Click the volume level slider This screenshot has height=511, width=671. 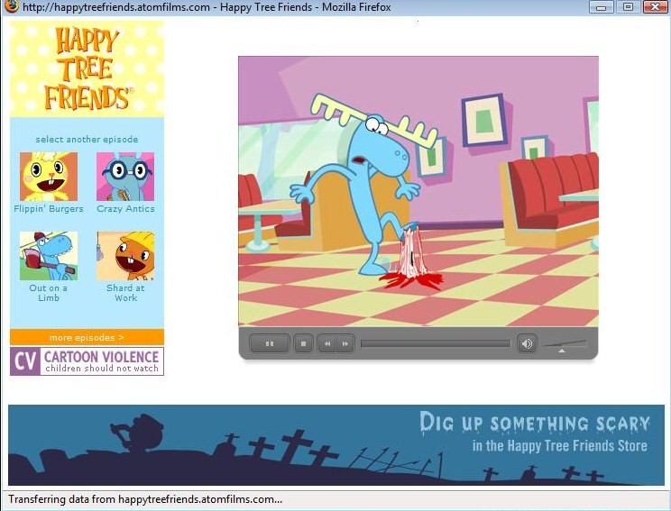565,345
